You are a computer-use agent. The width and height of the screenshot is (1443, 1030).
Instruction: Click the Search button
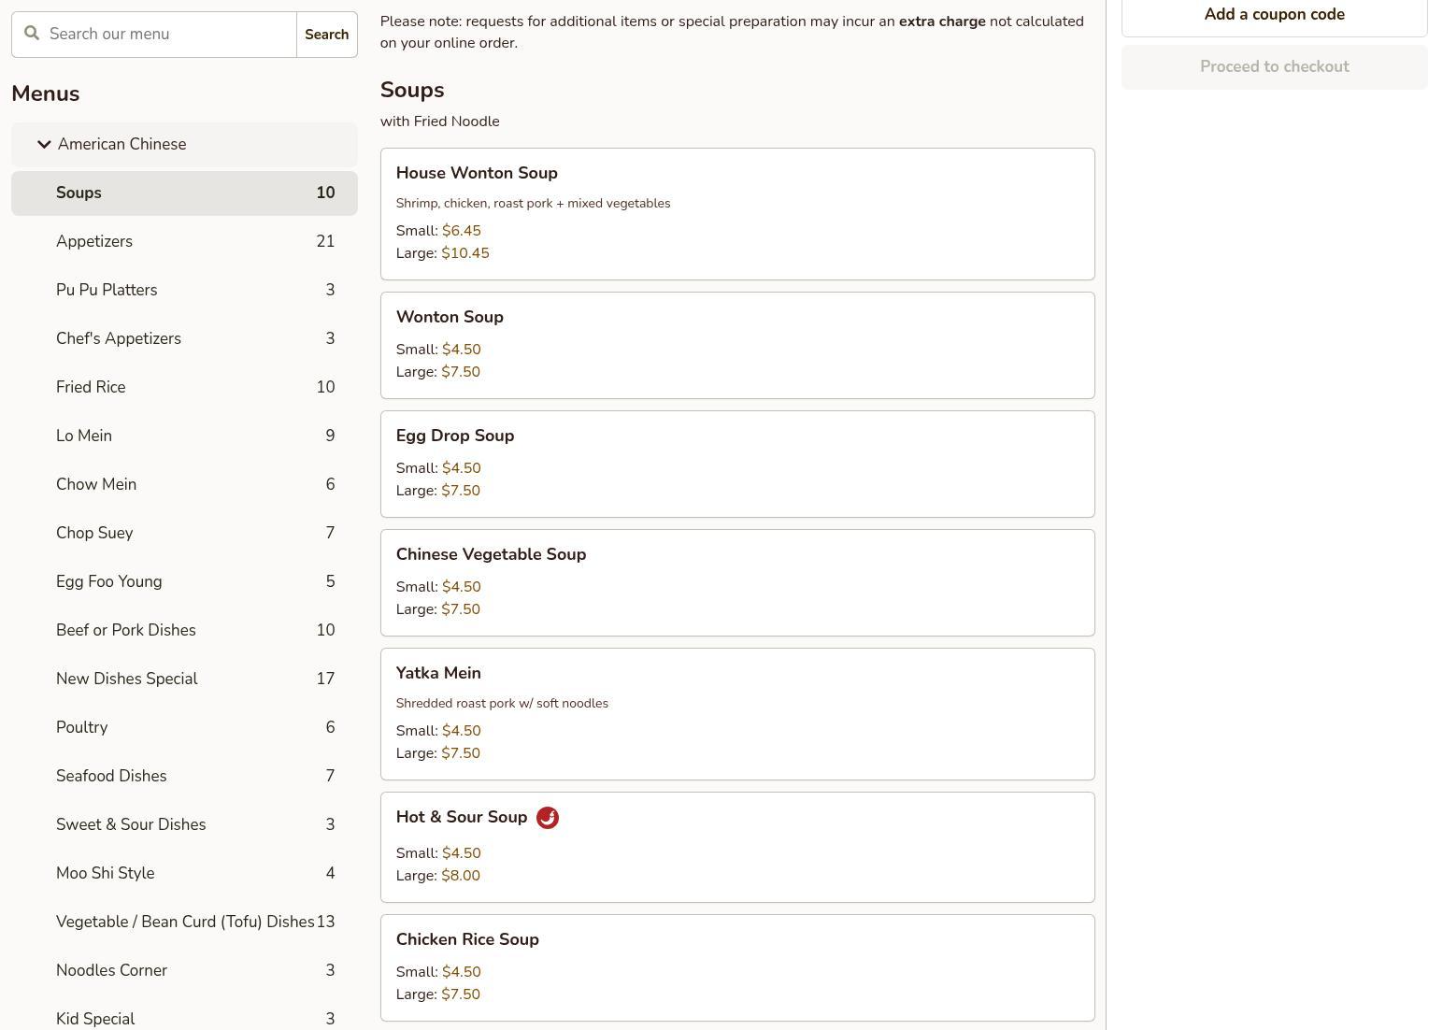pos(327,35)
